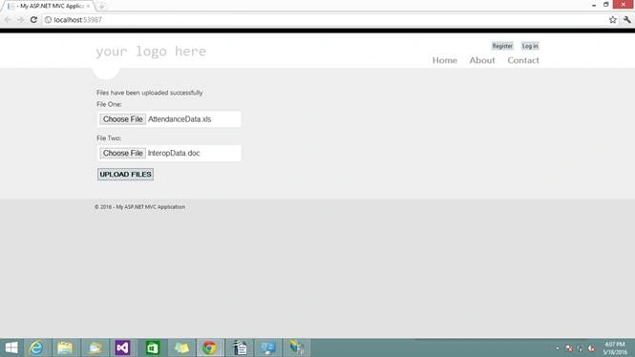Screen dimensions: 635x357
Task: Click 'Files have been uploaded successfully' message
Action: click(150, 93)
